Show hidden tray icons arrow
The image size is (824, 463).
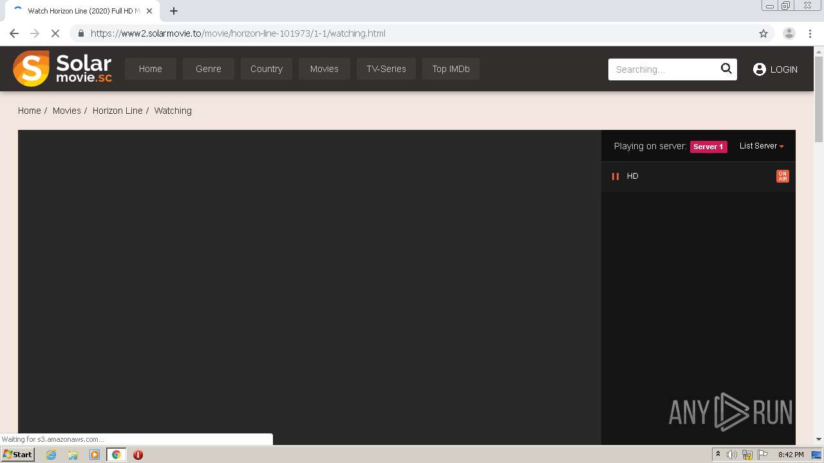718,455
